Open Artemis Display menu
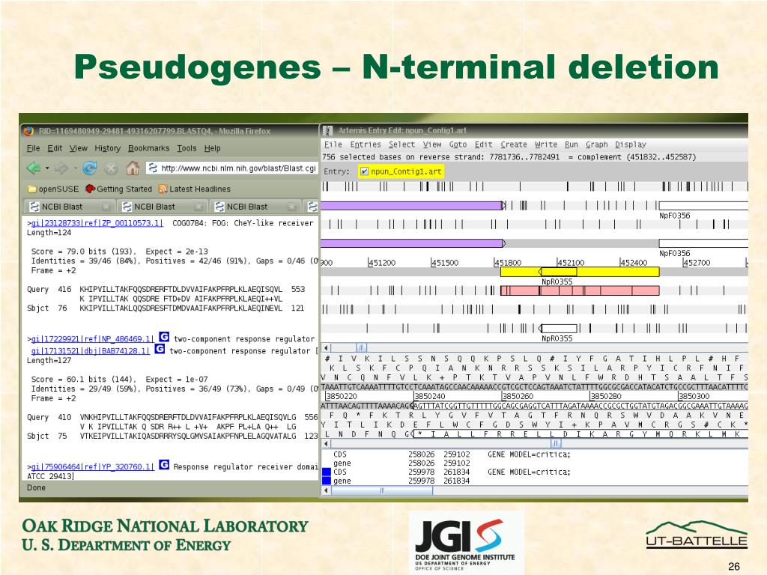The width and height of the screenshot is (767, 575). [631, 144]
